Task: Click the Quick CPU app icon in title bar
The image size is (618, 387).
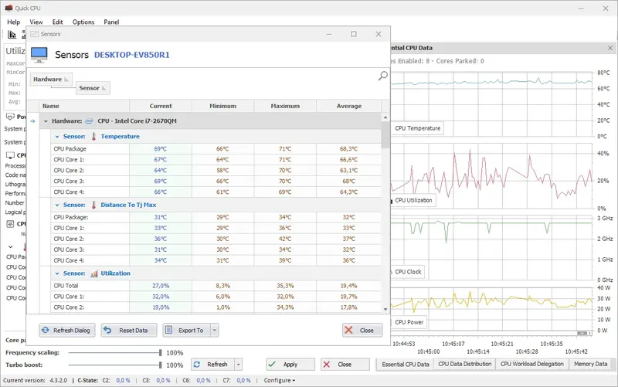Action: click(8, 8)
